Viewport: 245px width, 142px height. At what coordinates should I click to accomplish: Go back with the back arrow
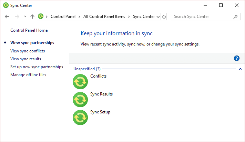click(x=7, y=17)
